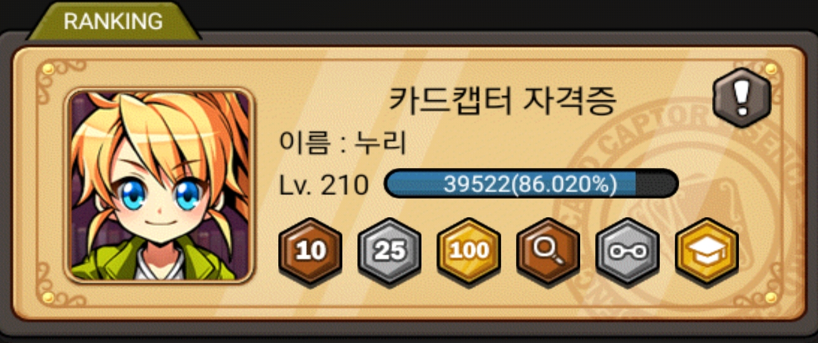Select the gold 100 badge

coord(469,251)
